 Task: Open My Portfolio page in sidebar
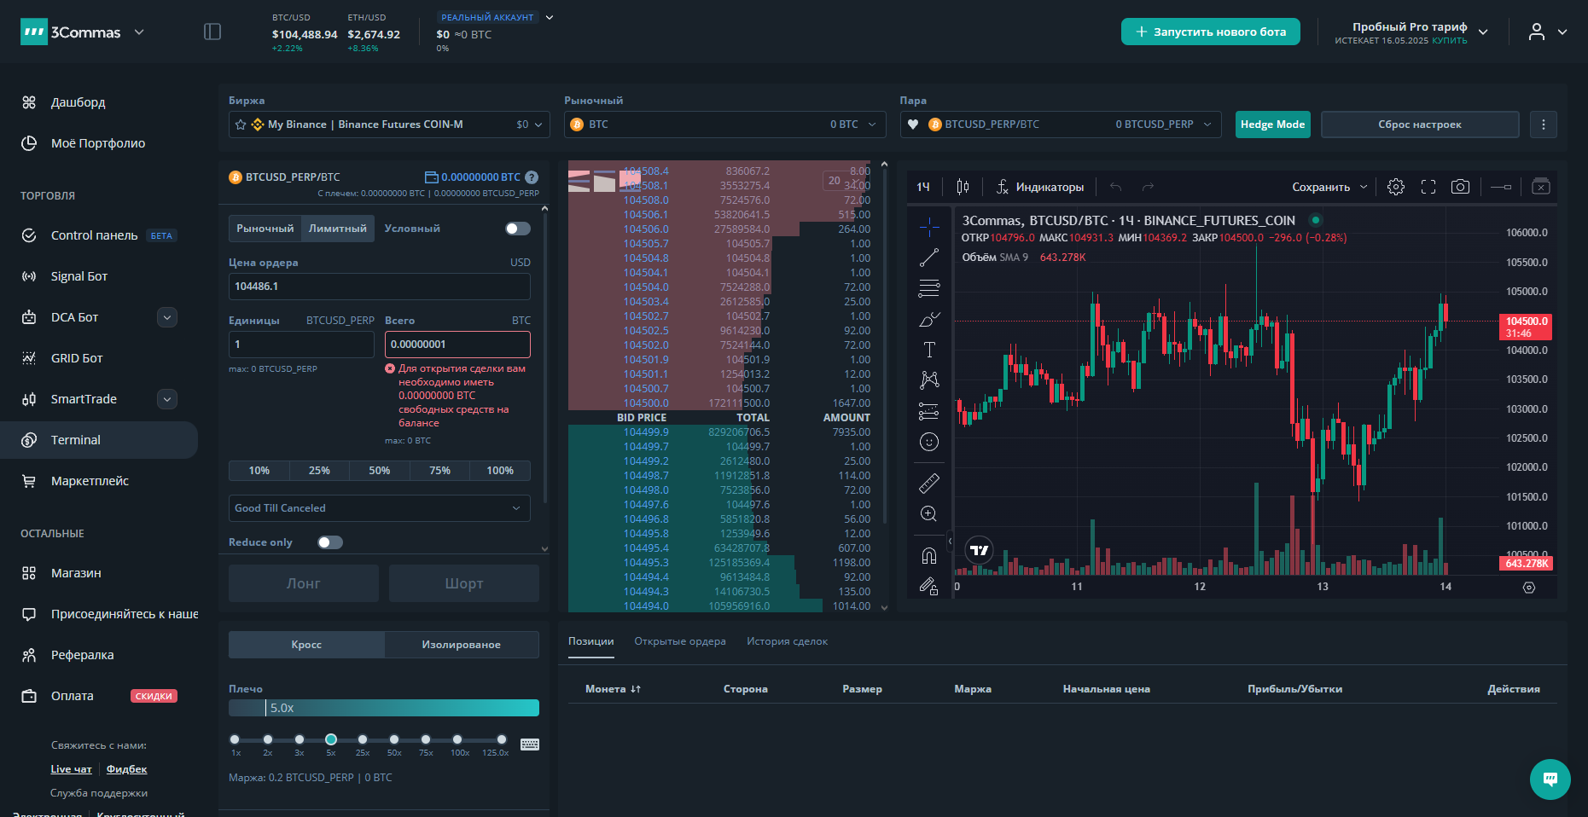tap(97, 143)
